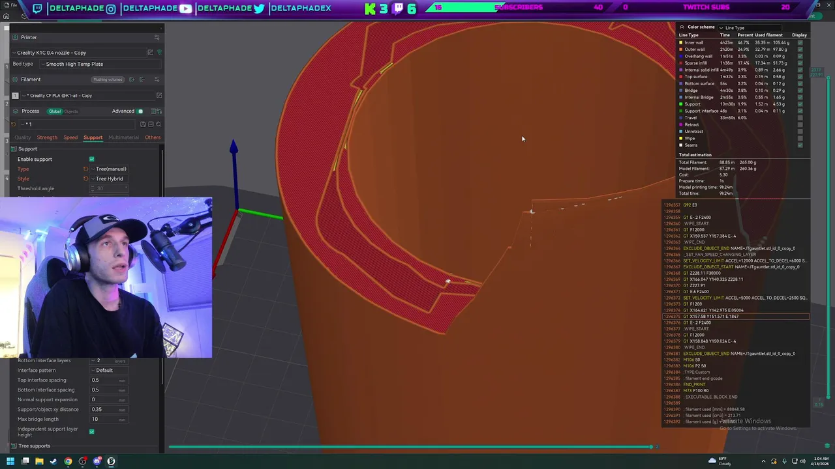Open File Explorer from the taskbar
835x469 pixels.
point(39,461)
